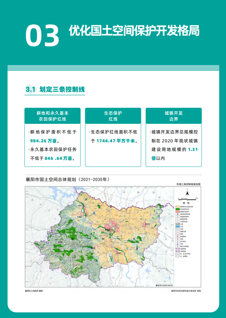
Task: Click the 襄阳市国土空间总体规划 map title
Action: click(x=67, y=180)
